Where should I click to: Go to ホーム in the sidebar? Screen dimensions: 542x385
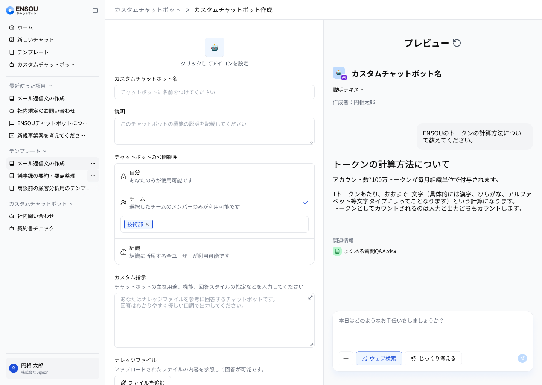(25, 27)
